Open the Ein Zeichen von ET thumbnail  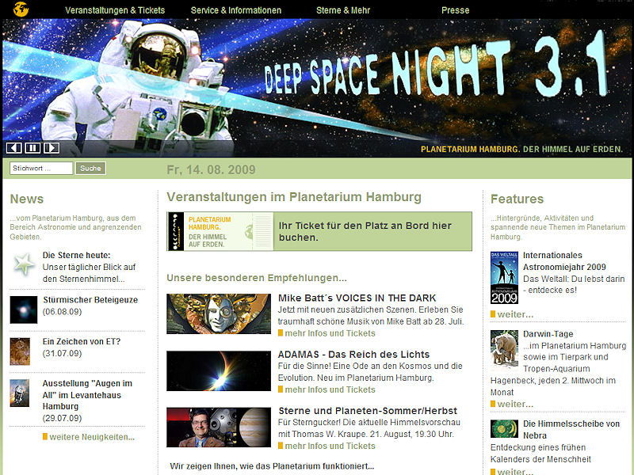point(20,351)
